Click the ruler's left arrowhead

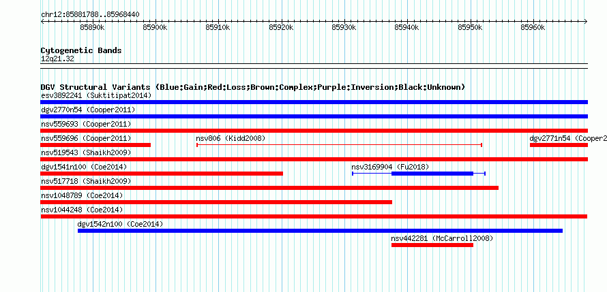point(42,22)
